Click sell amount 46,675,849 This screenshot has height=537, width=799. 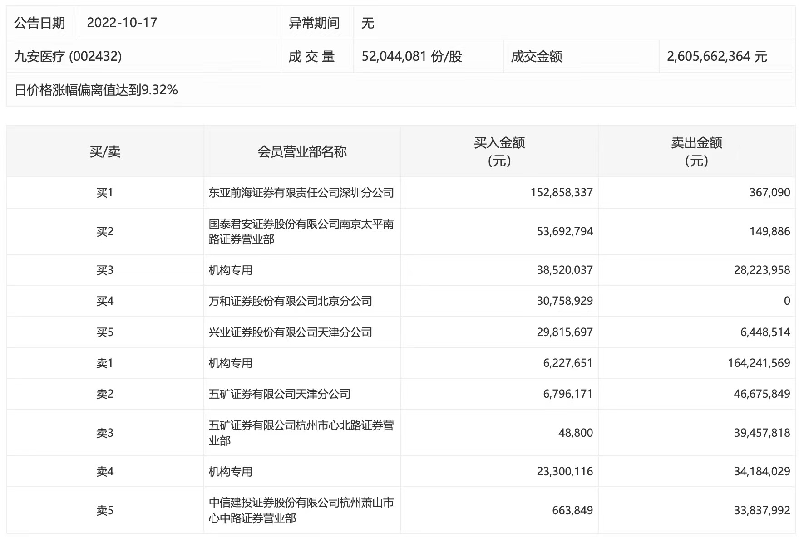coord(762,394)
